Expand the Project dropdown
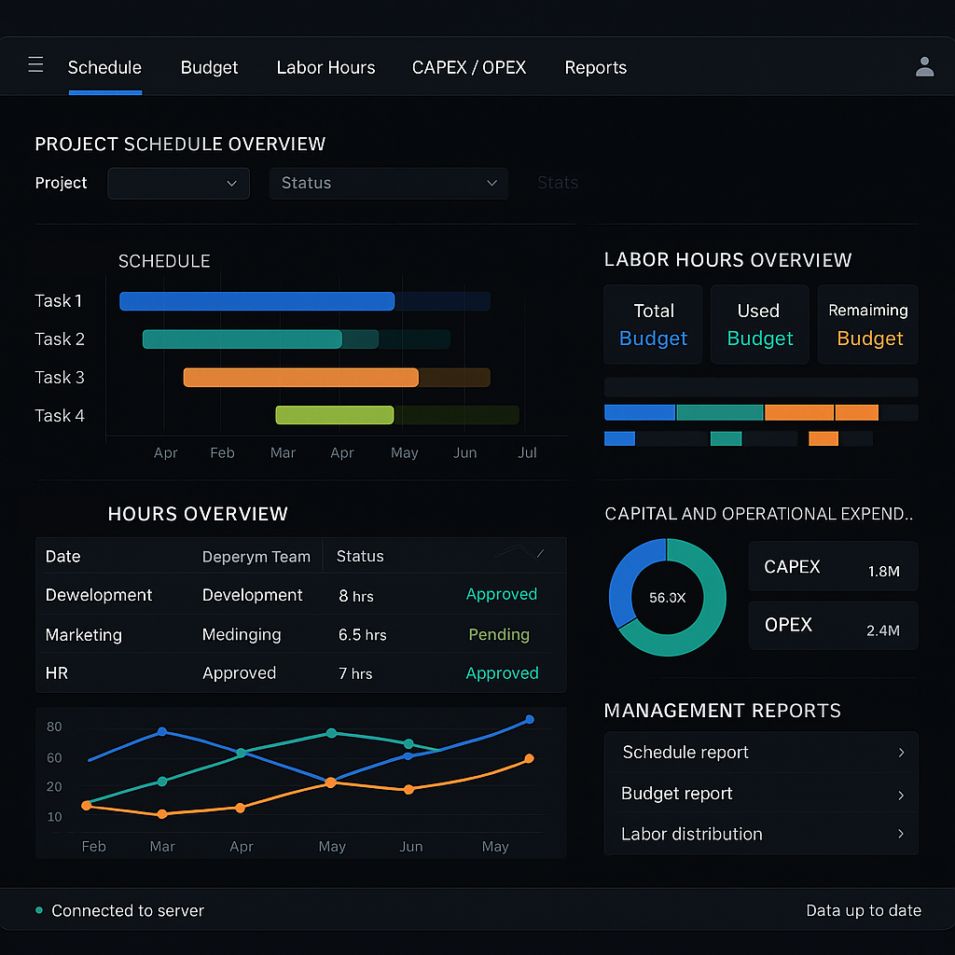This screenshot has height=955, width=955. [178, 184]
